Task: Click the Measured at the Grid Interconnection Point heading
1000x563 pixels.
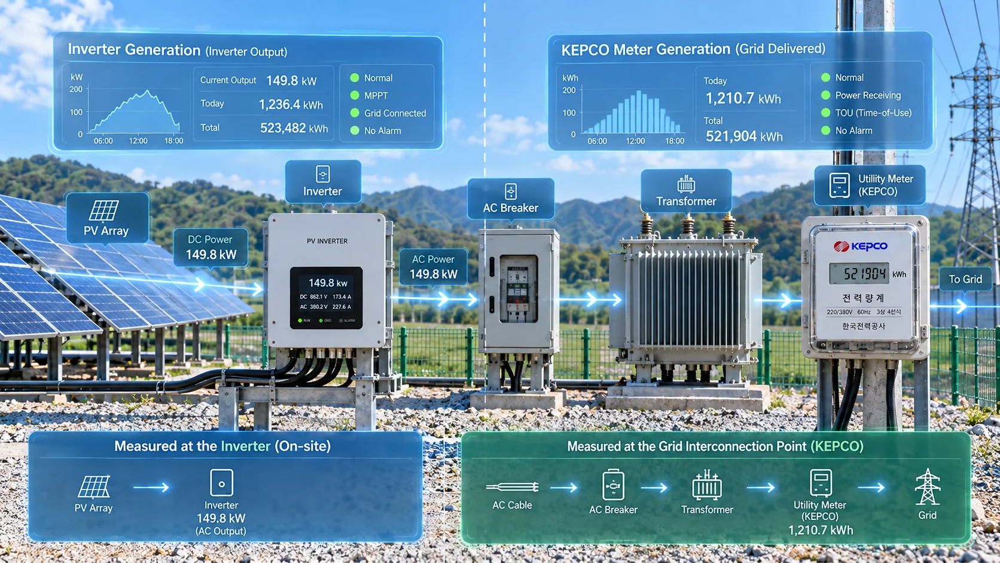Action: click(x=715, y=446)
